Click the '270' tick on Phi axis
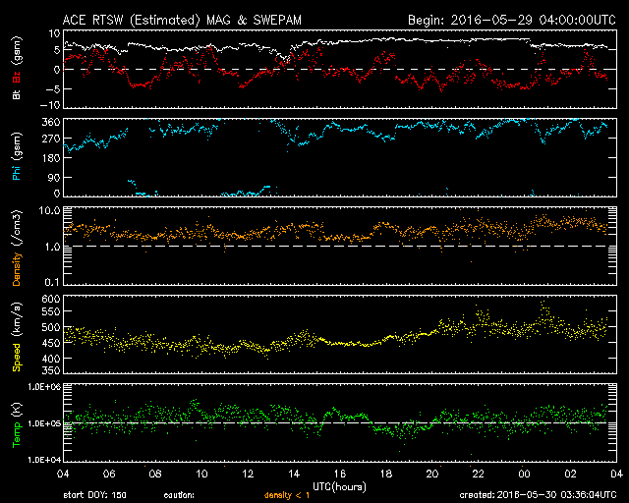This screenshot has height=503, width=629. coord(51,140)
